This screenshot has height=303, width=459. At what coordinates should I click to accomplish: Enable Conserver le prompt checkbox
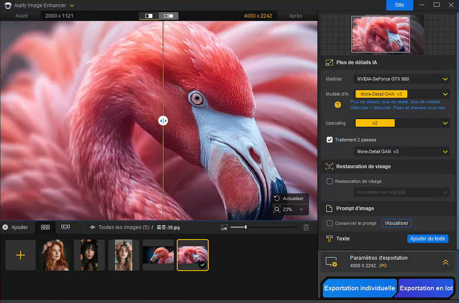[329, 223]
